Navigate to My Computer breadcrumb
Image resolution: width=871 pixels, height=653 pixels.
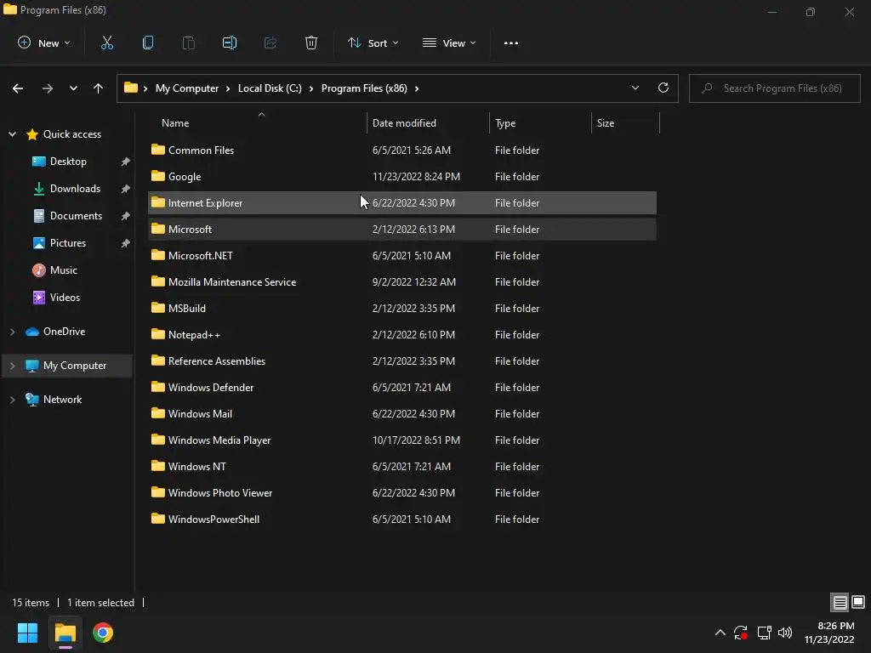(x=186, y=88)
